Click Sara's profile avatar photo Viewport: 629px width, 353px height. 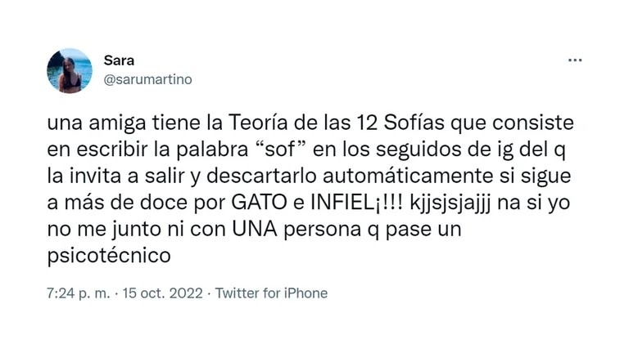click(x=70, y=70)
